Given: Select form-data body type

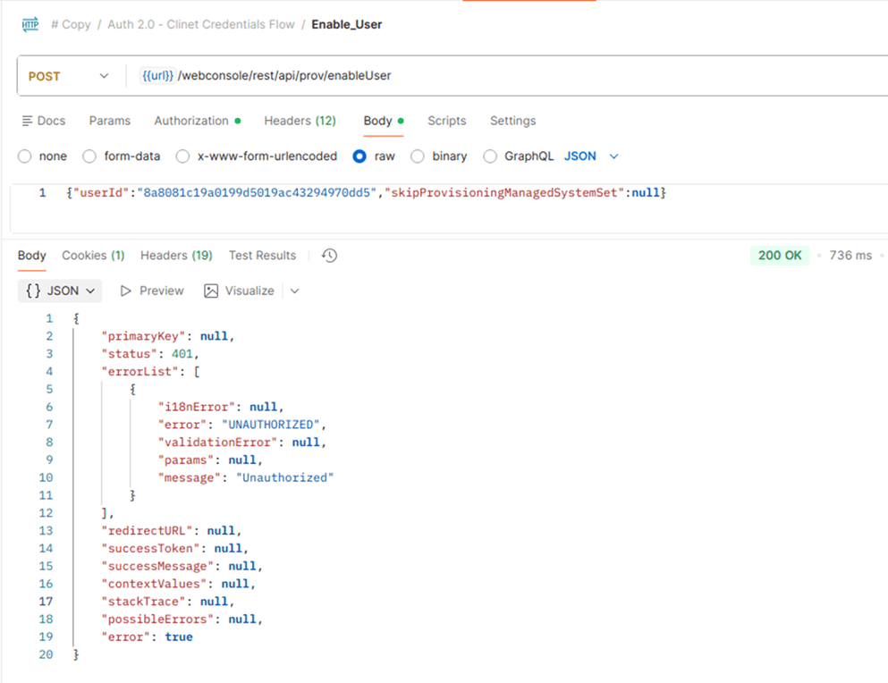Looking at the screenshot, I should (x=89, y=156).
